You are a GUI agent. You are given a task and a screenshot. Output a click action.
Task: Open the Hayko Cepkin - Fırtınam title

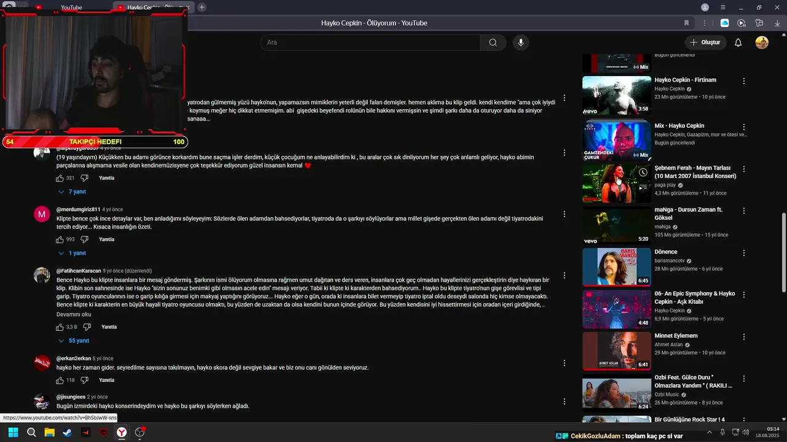pyautogui.click(x=686, y=80)
